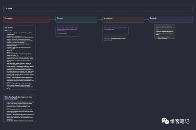Image resolution: width=196 pixels, height=130 pixels.
Task: Open the Agid, 2016 link under Refs about PD
Action: (x=9, y=30)
